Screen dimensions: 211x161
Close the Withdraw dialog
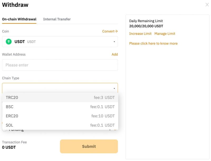207,5
